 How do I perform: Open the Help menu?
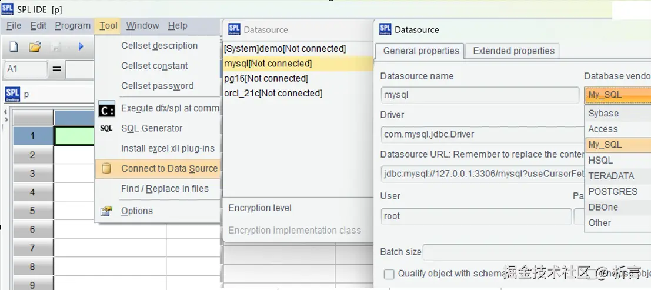pos(178,26)
